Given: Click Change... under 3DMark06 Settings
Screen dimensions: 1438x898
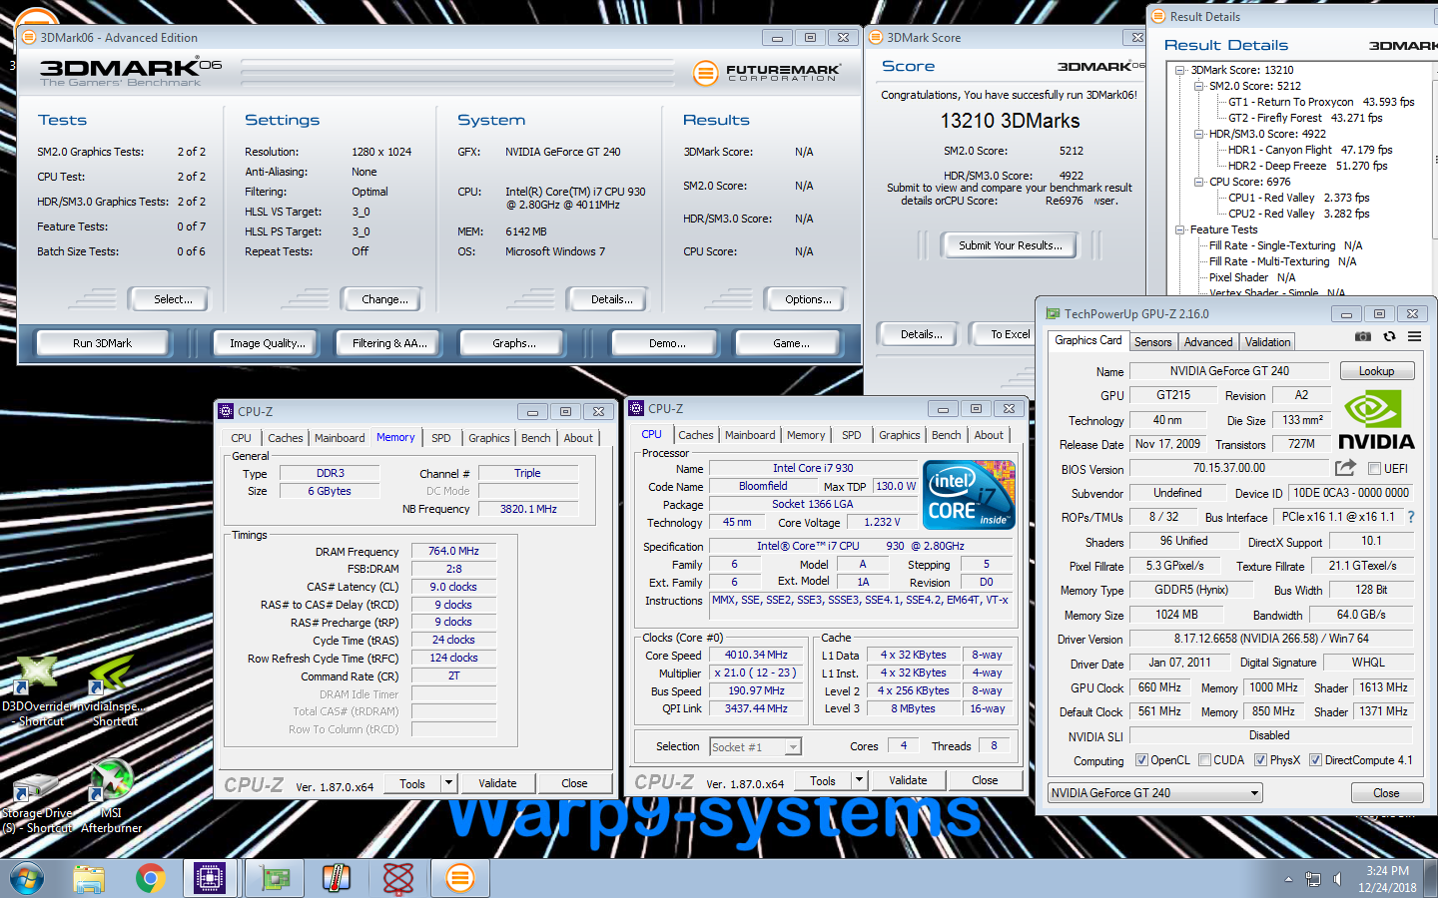Looking at the screenshot, I should pyautogui.click(x=384, y=299).
